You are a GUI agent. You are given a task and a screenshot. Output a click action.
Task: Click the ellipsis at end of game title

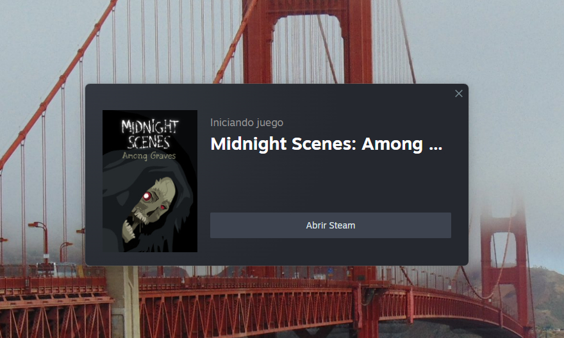pyautogui.click(x=436, y=147)
